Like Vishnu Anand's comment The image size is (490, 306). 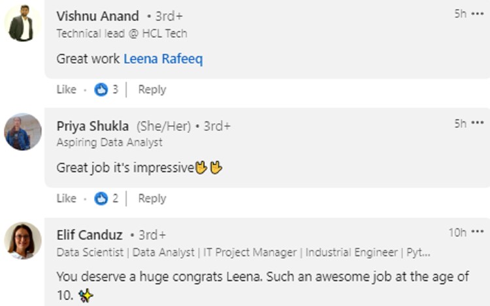tap(66, 89)
